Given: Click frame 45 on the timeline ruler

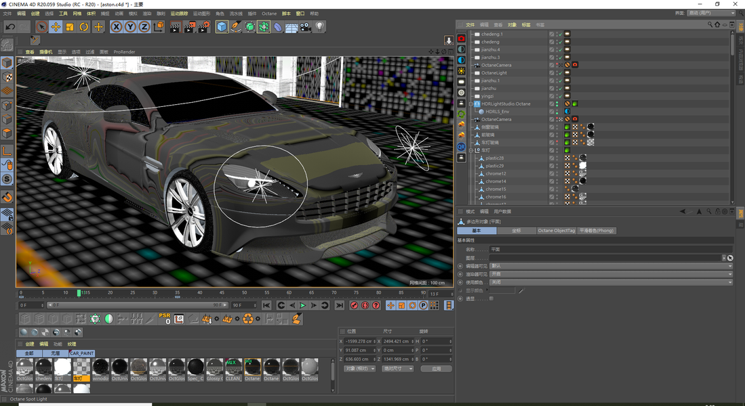Looking at the screenshot, I should point(222,293).
